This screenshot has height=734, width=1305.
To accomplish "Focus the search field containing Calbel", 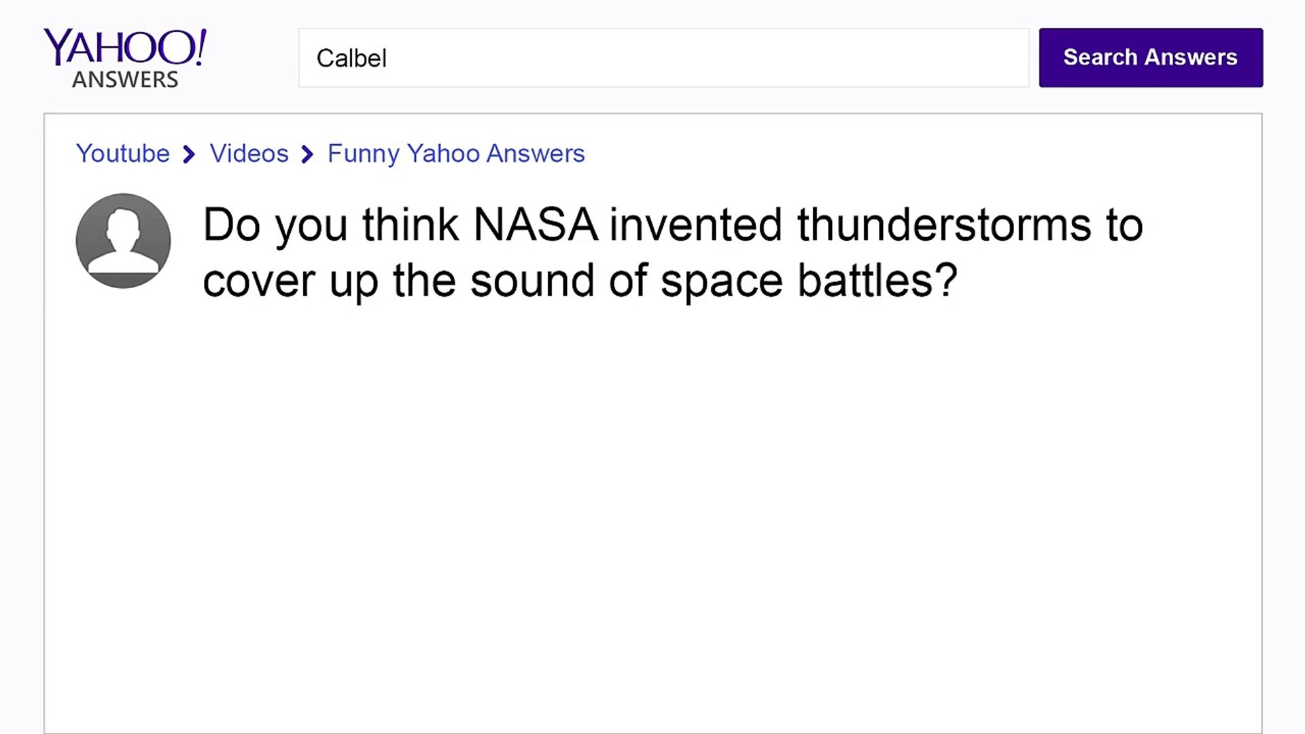I will tap(663, 58).
